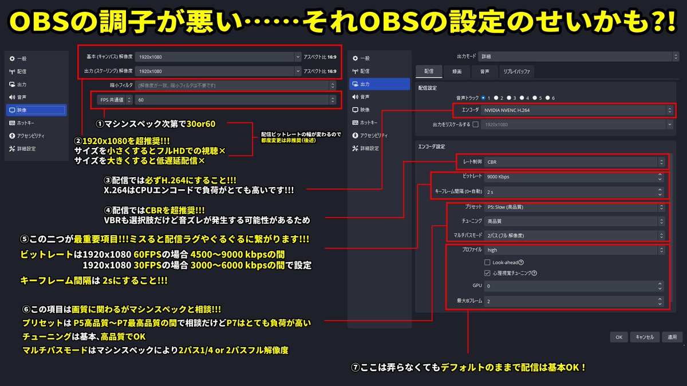Open 詳細設定 in the 映像 settings window sidebar
The width and height of the screenshot is (687, 386).
[x=35, y=149]
